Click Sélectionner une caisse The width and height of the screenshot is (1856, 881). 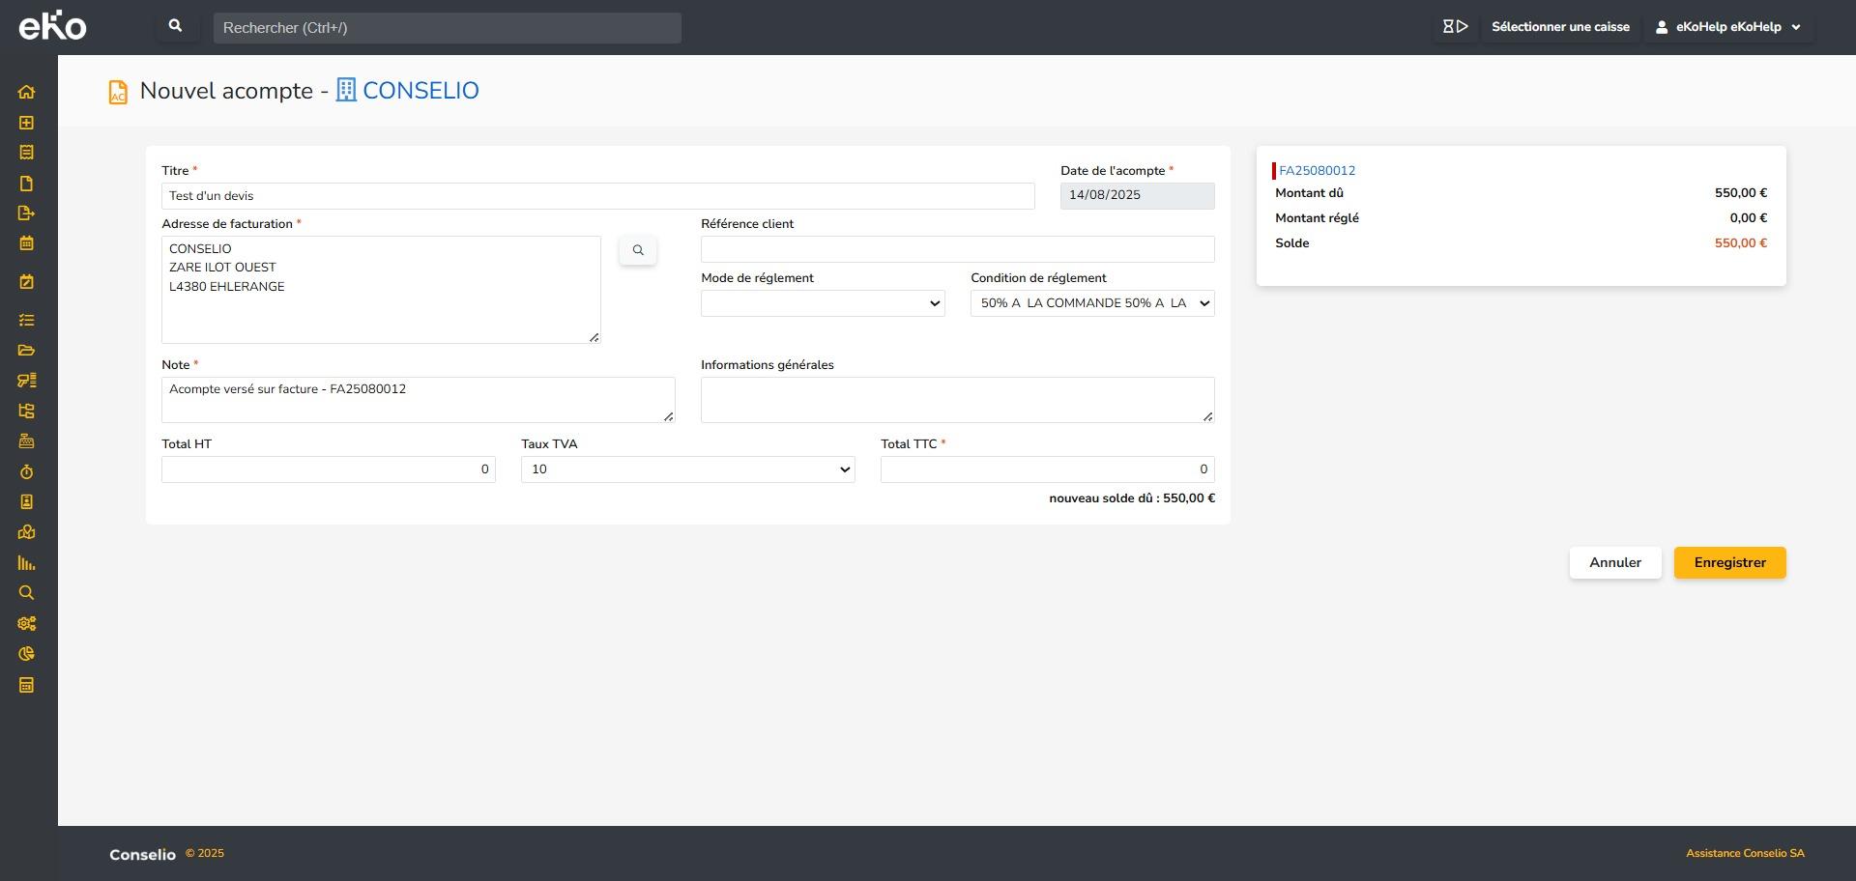pyautogui.click(x=1560, y=27)
